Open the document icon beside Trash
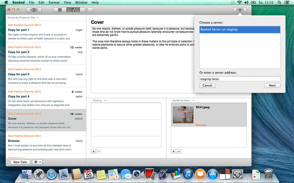Screen dimensions: 294x183 [x=256, y=175]
